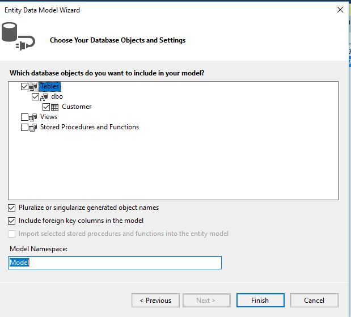This screenshot has height=317, width=351.
Task: Click the Finish button
Action: (x=260, y=301)
